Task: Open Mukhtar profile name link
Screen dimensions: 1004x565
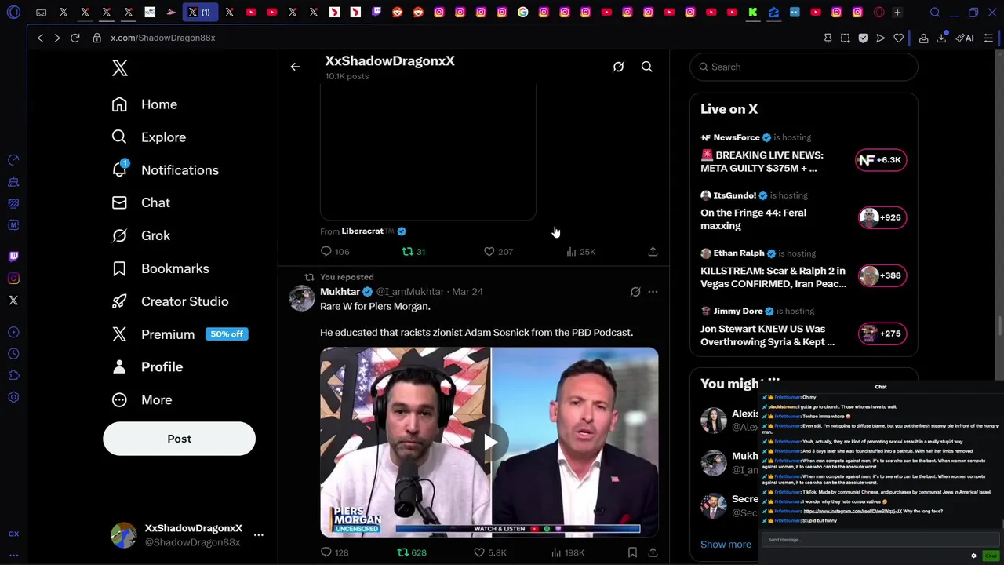Action: (x=340, y=292)
